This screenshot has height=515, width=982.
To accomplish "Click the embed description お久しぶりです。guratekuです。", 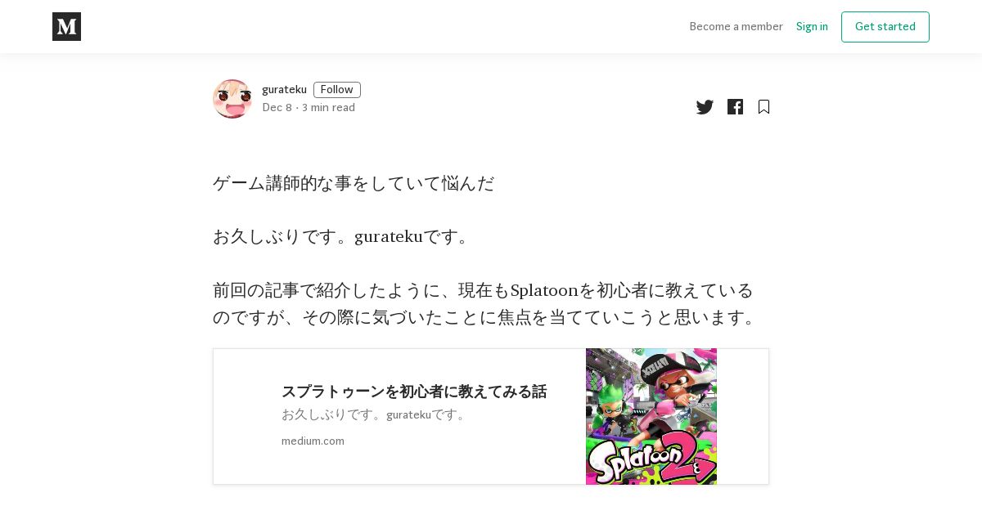I will tap(376, 414).
